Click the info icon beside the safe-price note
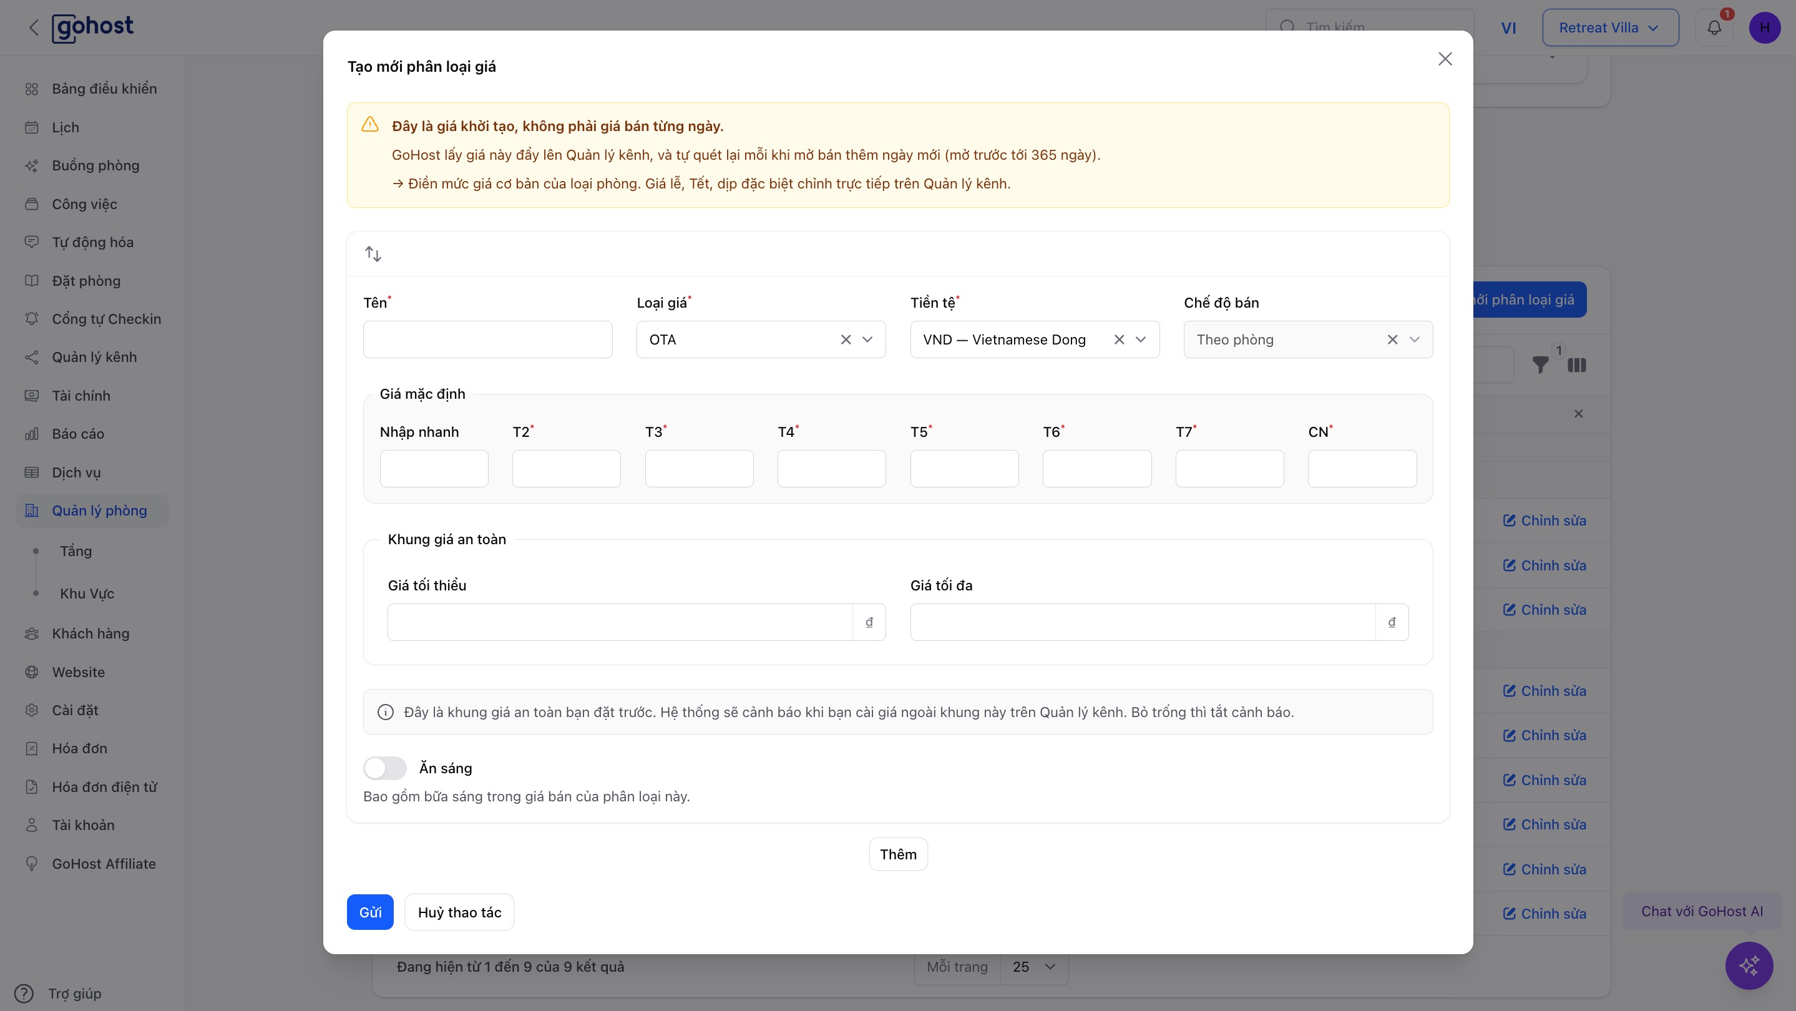The image size is (1796, 1011). coord(385,712)
